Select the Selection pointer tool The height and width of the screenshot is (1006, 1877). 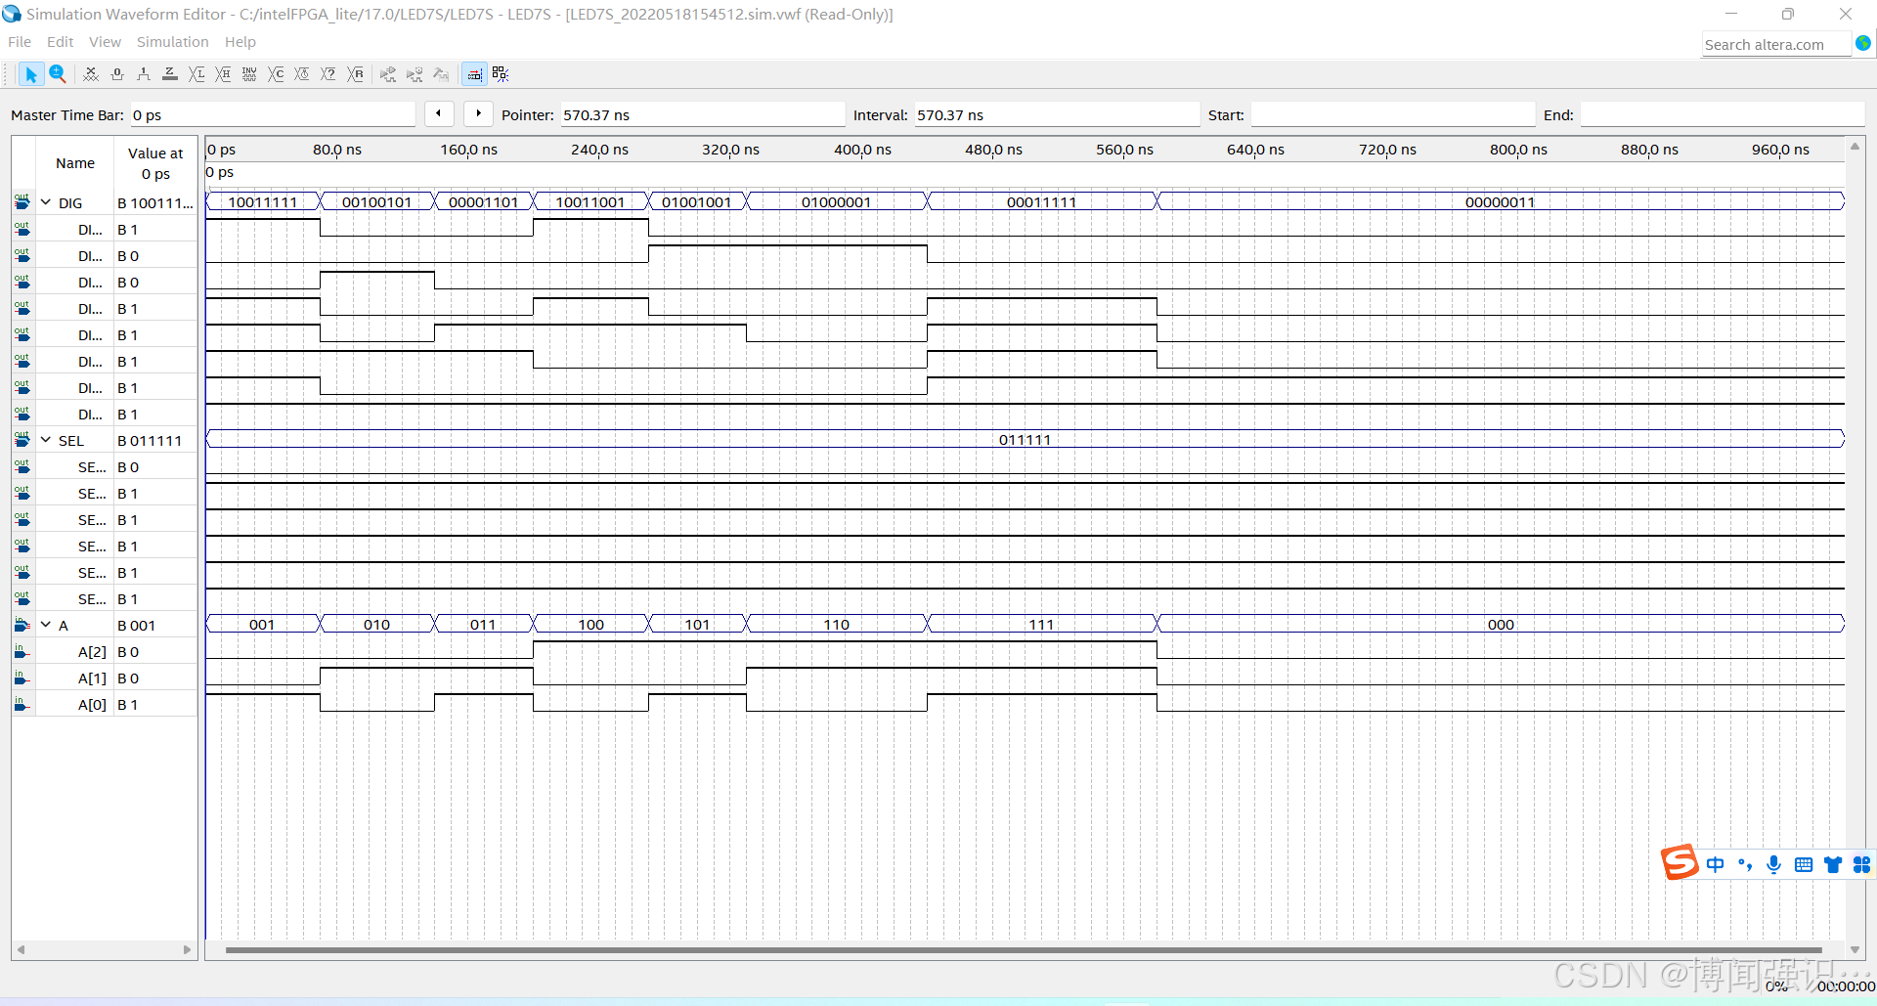30,74
